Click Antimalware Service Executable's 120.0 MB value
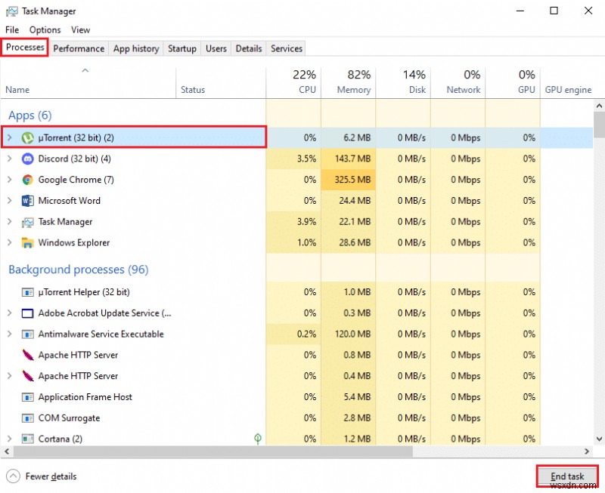This screenshot has width=605, height=493. 352,334
